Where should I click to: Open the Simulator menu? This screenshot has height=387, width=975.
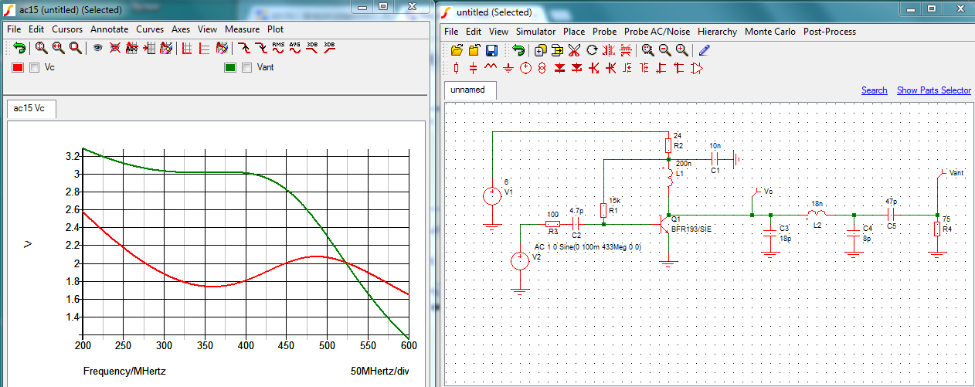click(x=535, y=32)
